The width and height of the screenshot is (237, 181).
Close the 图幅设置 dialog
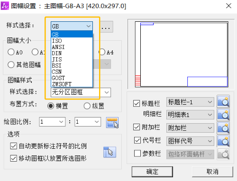click(x=228, y=6)
